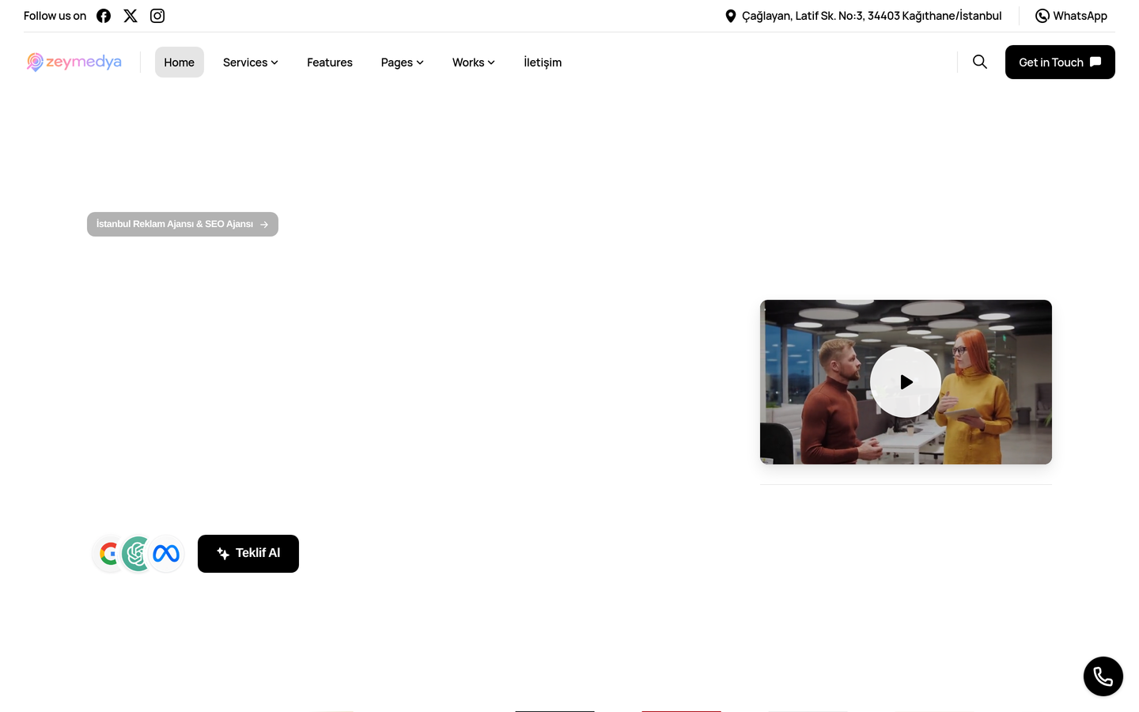Click the Google logo icon
Screen dimensions: 1139x712
click(x=109, y=554)
